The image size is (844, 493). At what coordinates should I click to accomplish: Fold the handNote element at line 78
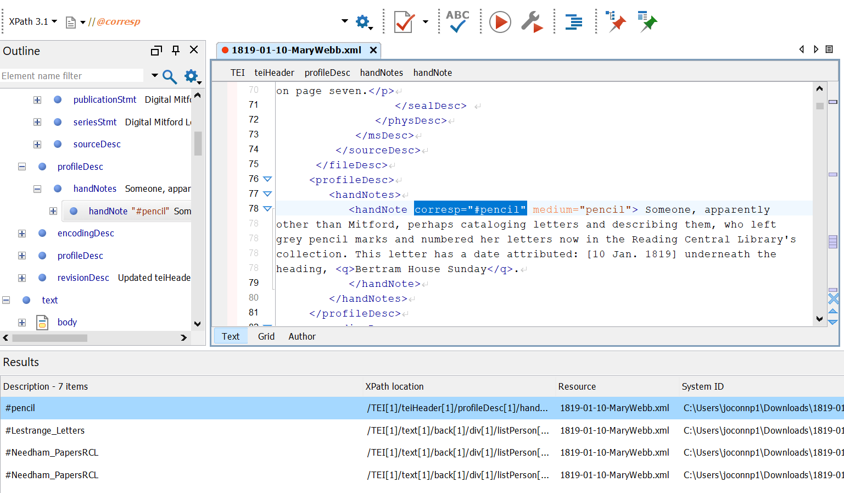tap(267, 209)
